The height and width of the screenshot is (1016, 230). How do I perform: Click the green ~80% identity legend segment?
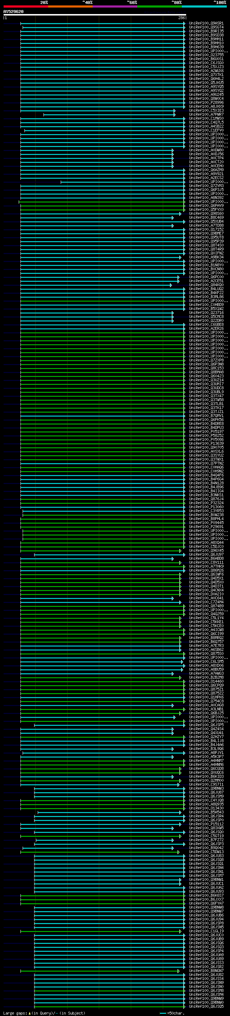[160, 6]
